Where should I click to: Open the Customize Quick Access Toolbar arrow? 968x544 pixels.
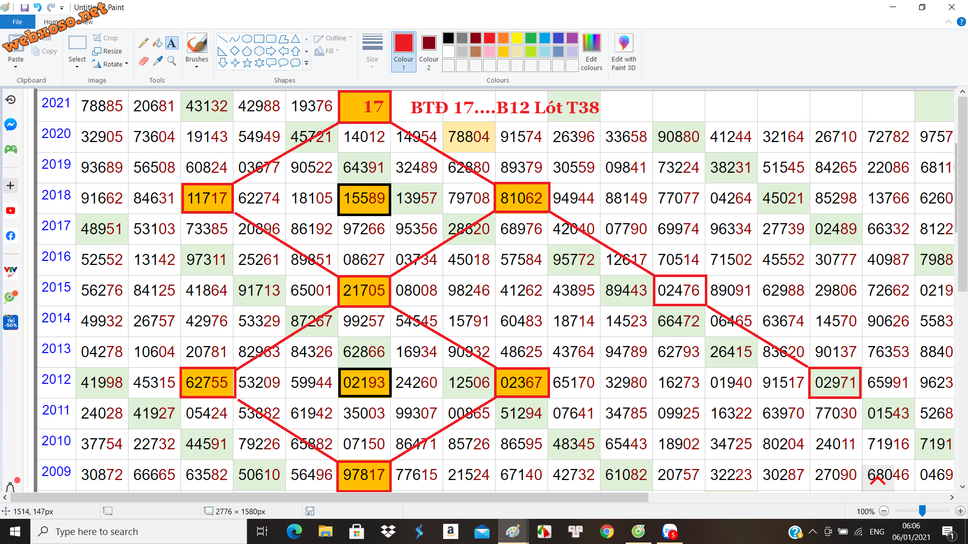click(62, 8)
